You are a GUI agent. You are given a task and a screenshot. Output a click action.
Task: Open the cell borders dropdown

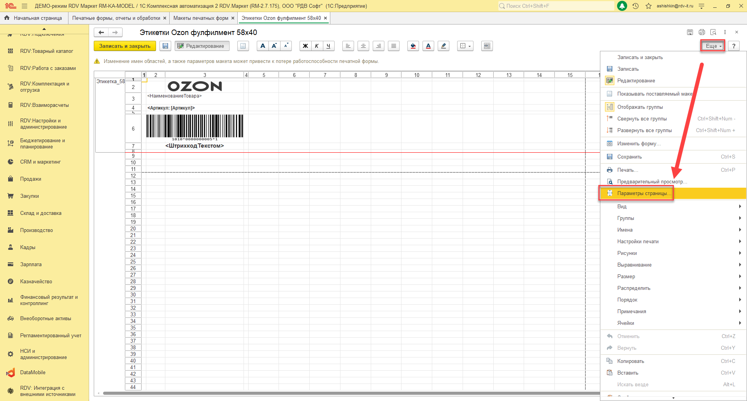(465, 46)
